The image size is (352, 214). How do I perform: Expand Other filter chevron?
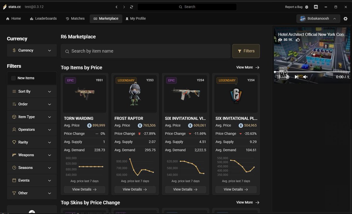click(x=50, y=193)
